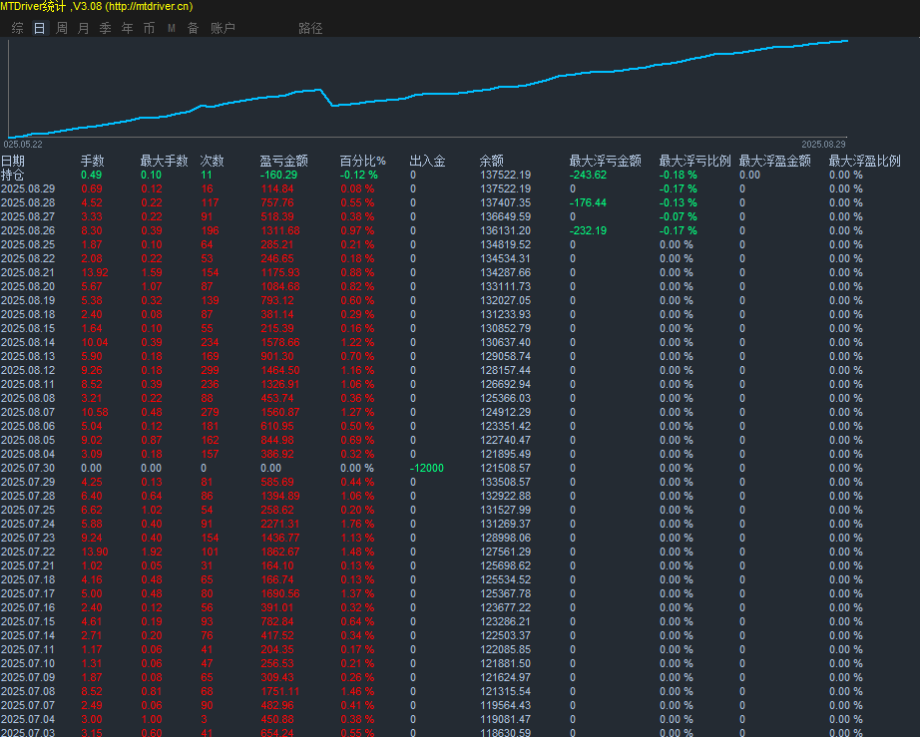This screenshot has width=920, height=737.
Task: Click the M tab in toolbar
Action: [x=171, y=28]
